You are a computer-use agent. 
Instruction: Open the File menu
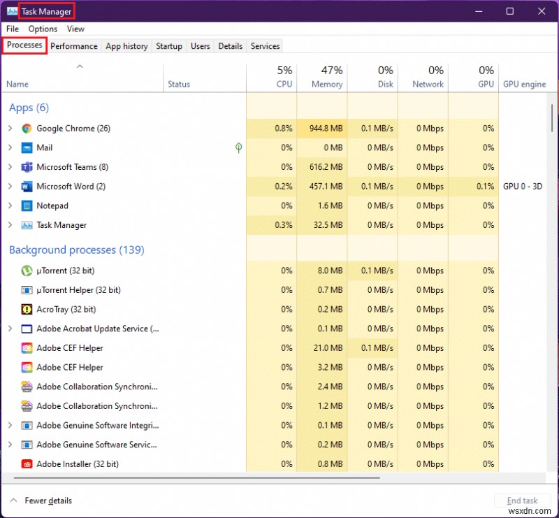[x=13, y=29]
